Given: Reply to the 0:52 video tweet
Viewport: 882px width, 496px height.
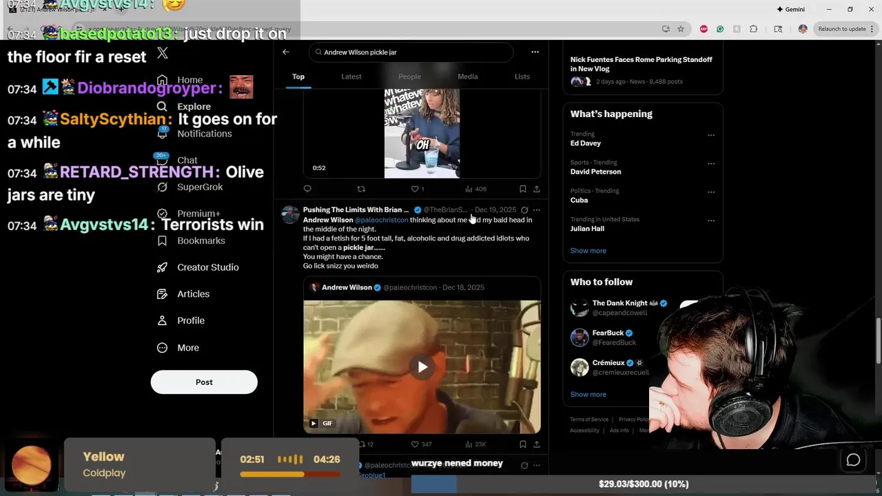Looking at the screenshot, I should 307,189.
